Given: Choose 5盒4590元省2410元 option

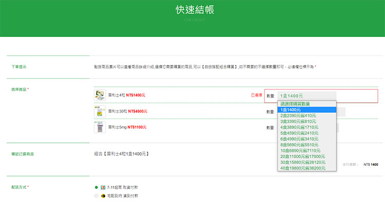Looking at the screenshot, I should [307, 133].
